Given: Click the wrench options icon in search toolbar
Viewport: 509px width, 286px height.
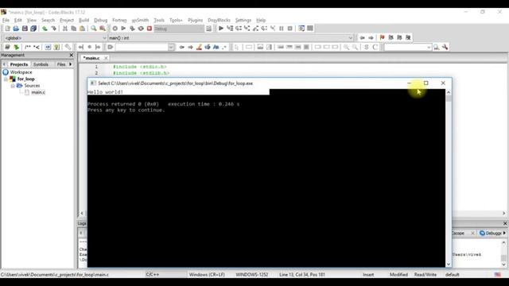Looking at the screenshot, I should pyautogui.click(x=445, y=48).
